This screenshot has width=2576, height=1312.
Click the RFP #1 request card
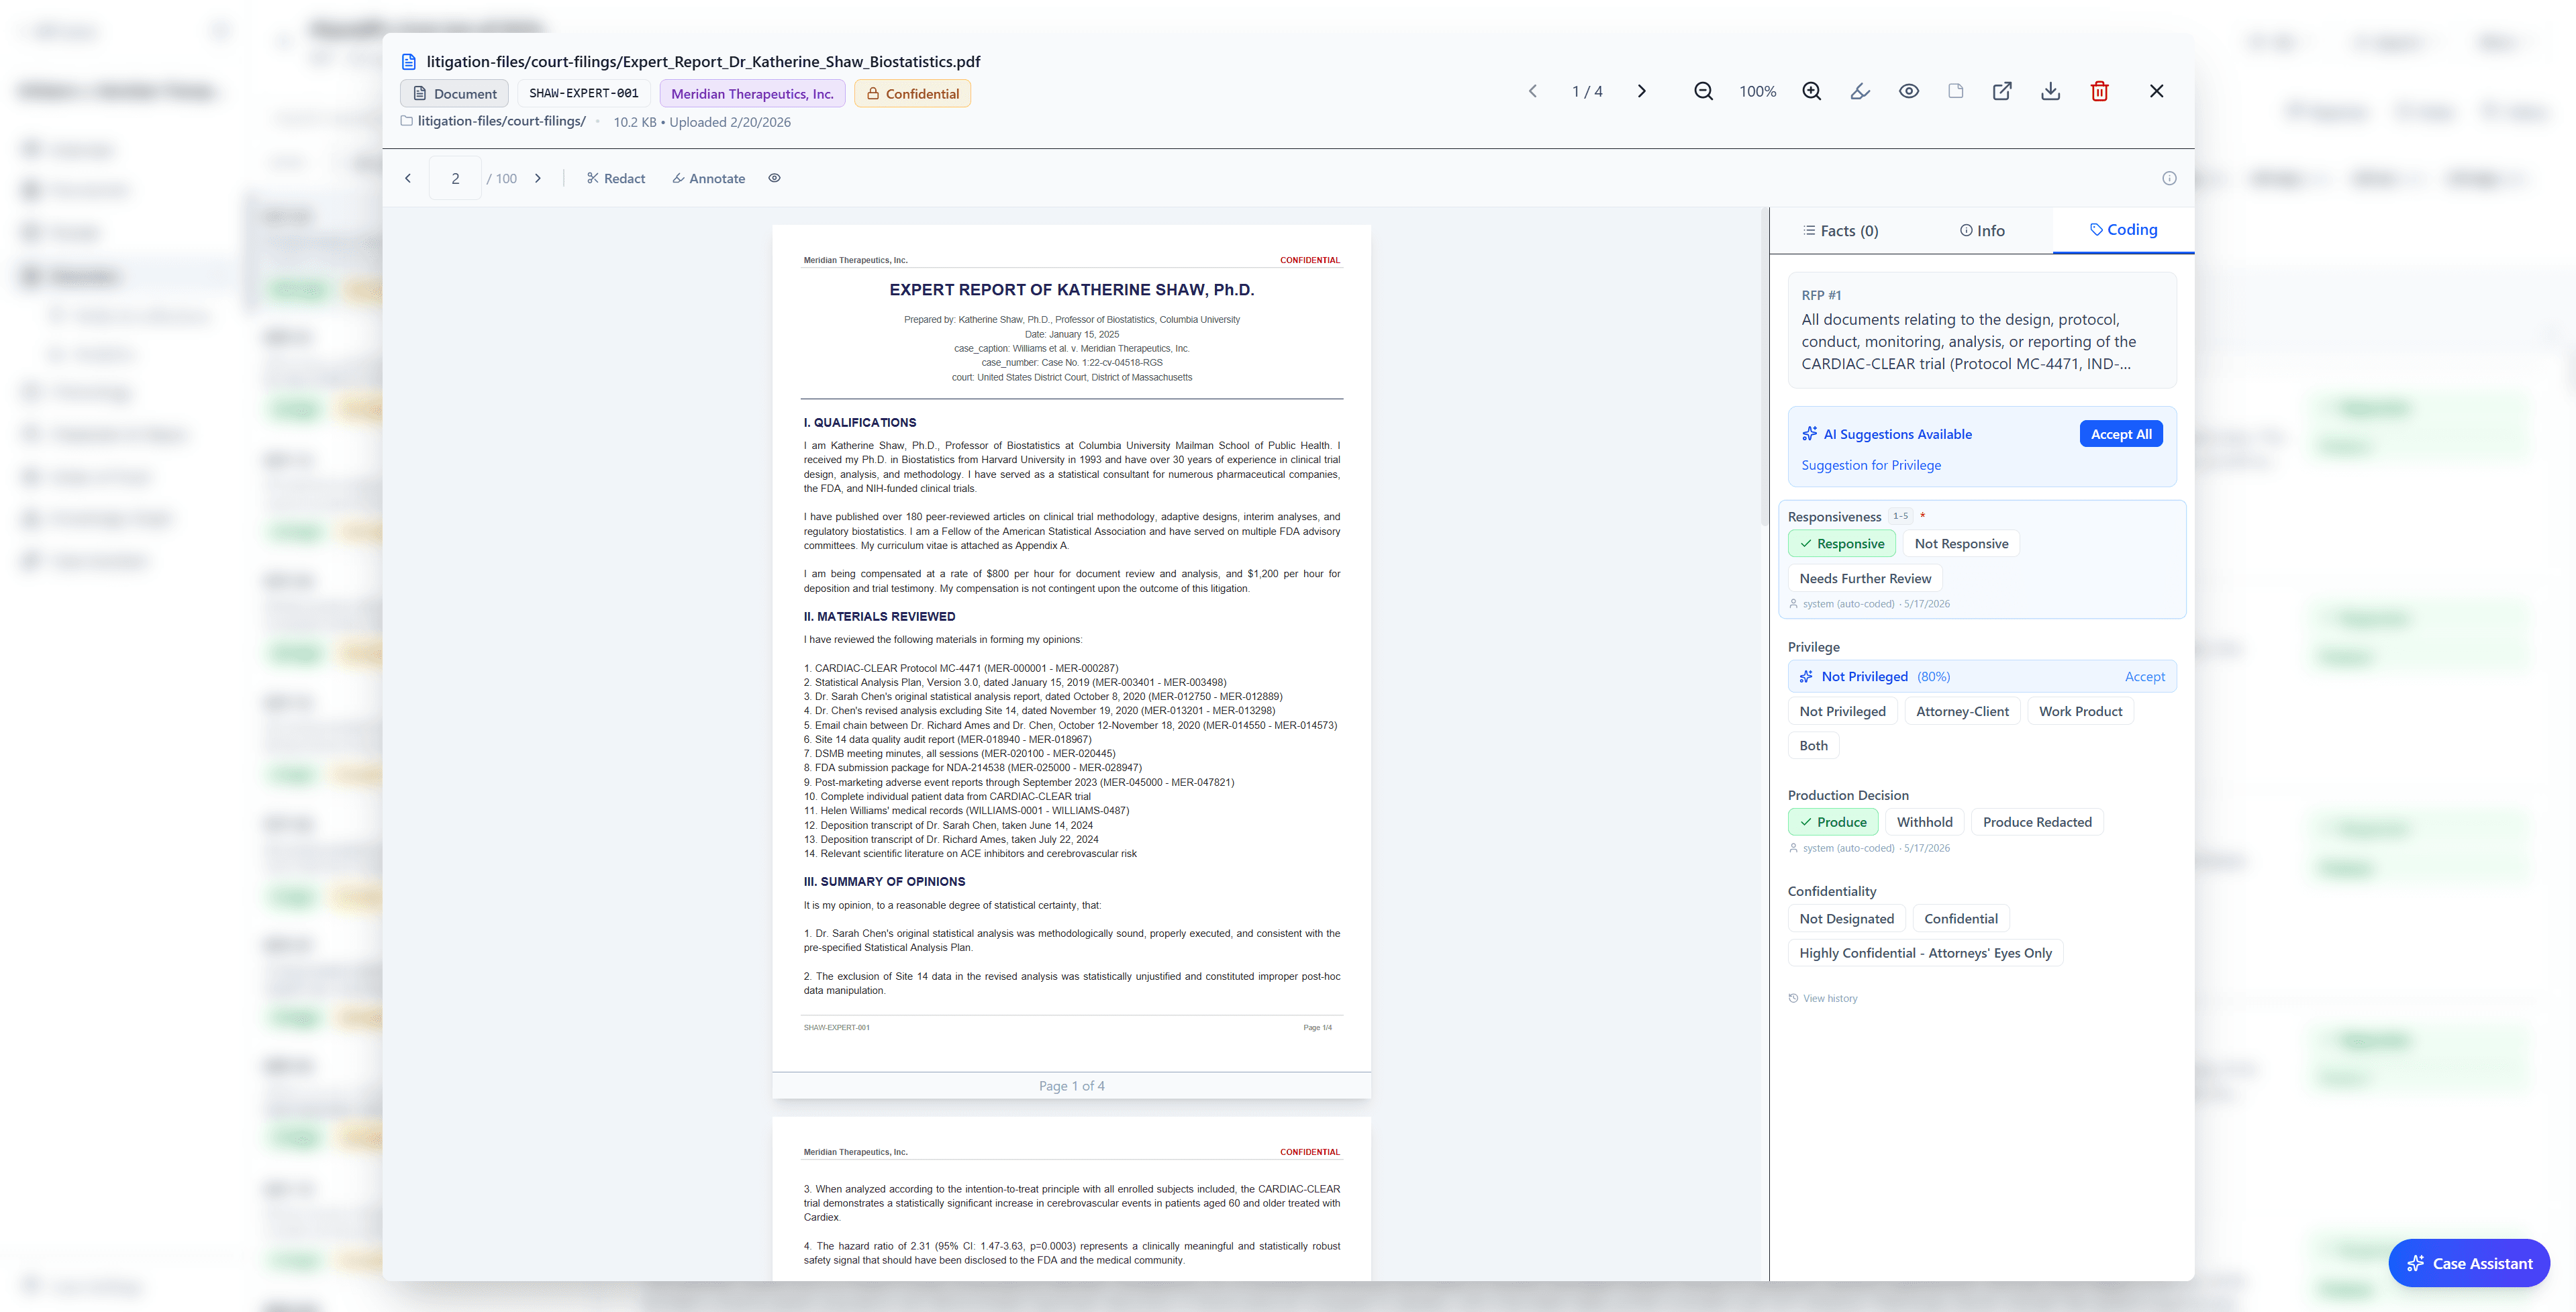1981,330
